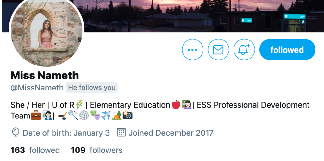Click the red apple emoji in bio
Screen dimensions: 324x161
tap(176, 105)
